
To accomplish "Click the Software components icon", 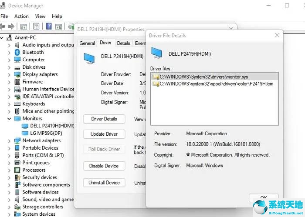I will click(x=17, y=185).
